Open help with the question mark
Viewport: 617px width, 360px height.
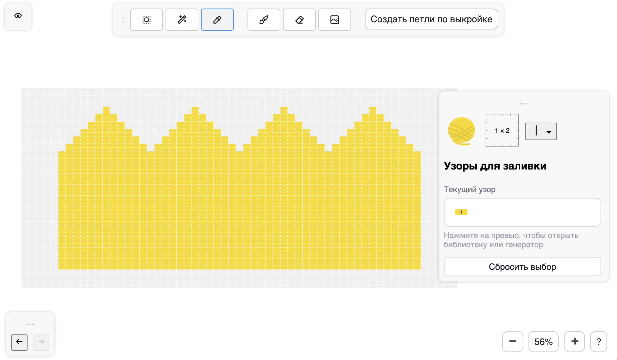point(599,342)
